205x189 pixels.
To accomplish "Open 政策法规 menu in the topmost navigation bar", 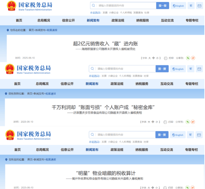I will (118, 20).
